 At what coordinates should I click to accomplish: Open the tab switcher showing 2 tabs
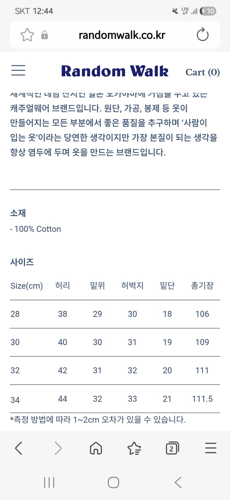(172, 448)
